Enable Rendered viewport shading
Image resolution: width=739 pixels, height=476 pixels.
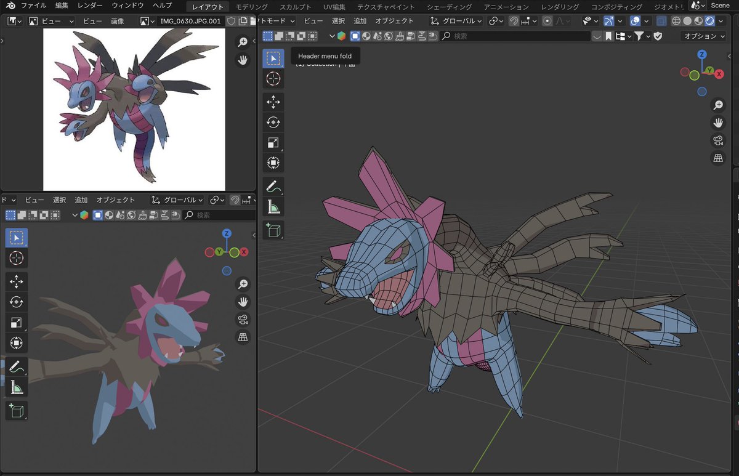coord(709,20)
